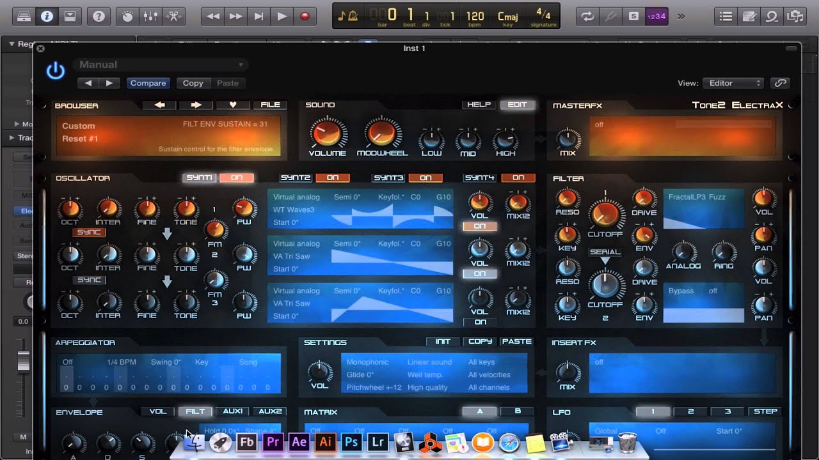The height and width of the screenshot is (460, 819).
Task: Click the HELP button in Sound section
Action: coord(479,105)
